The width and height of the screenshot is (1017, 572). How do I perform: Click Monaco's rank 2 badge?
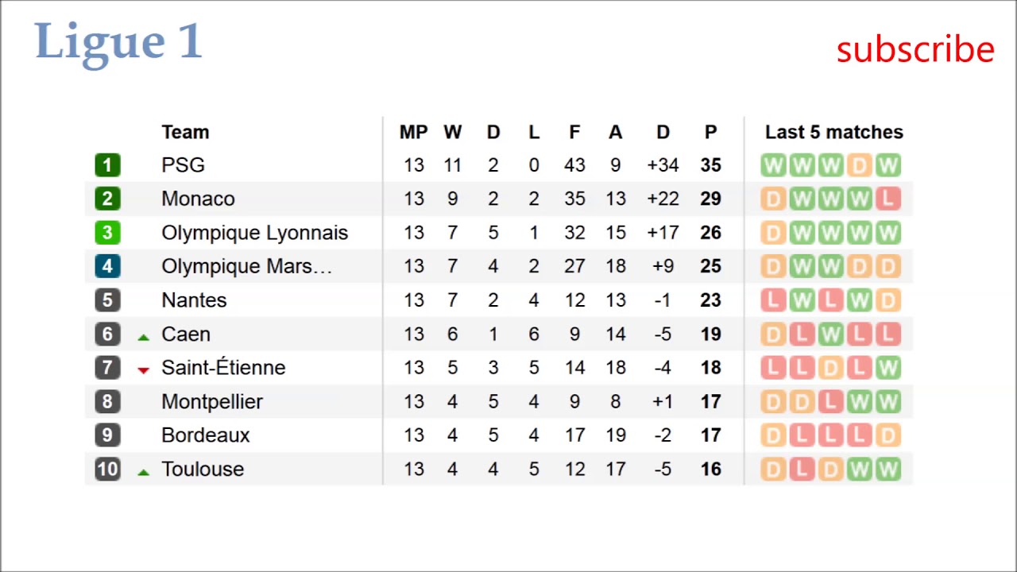point(107,199)
